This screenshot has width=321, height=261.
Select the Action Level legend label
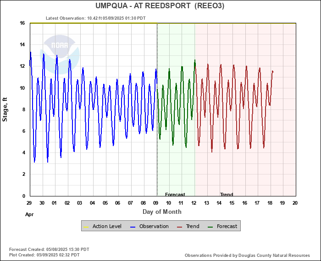click(x=107, y=226)
